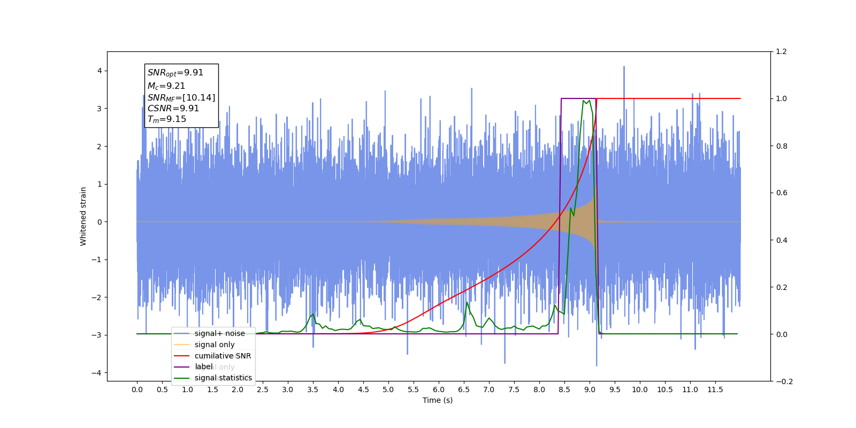Click the 'Whitened strain' y-axis label
The width and height of the screenshot is (856, 428).
[83, 216]
